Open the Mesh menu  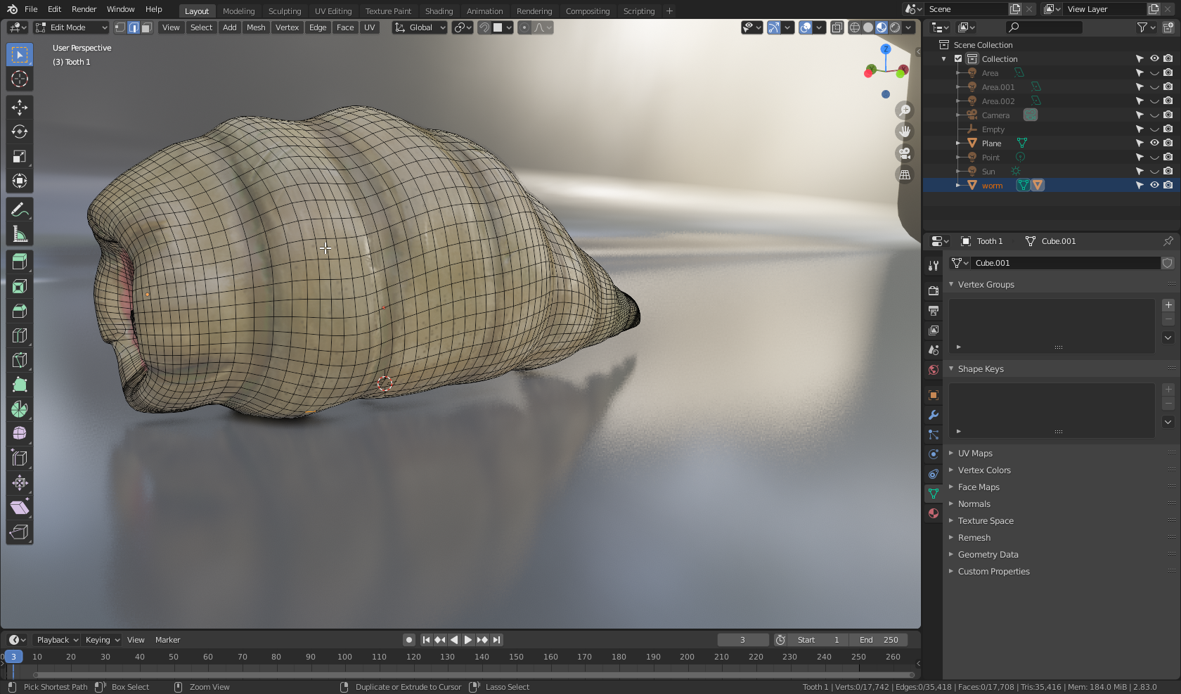click(256, 27)
